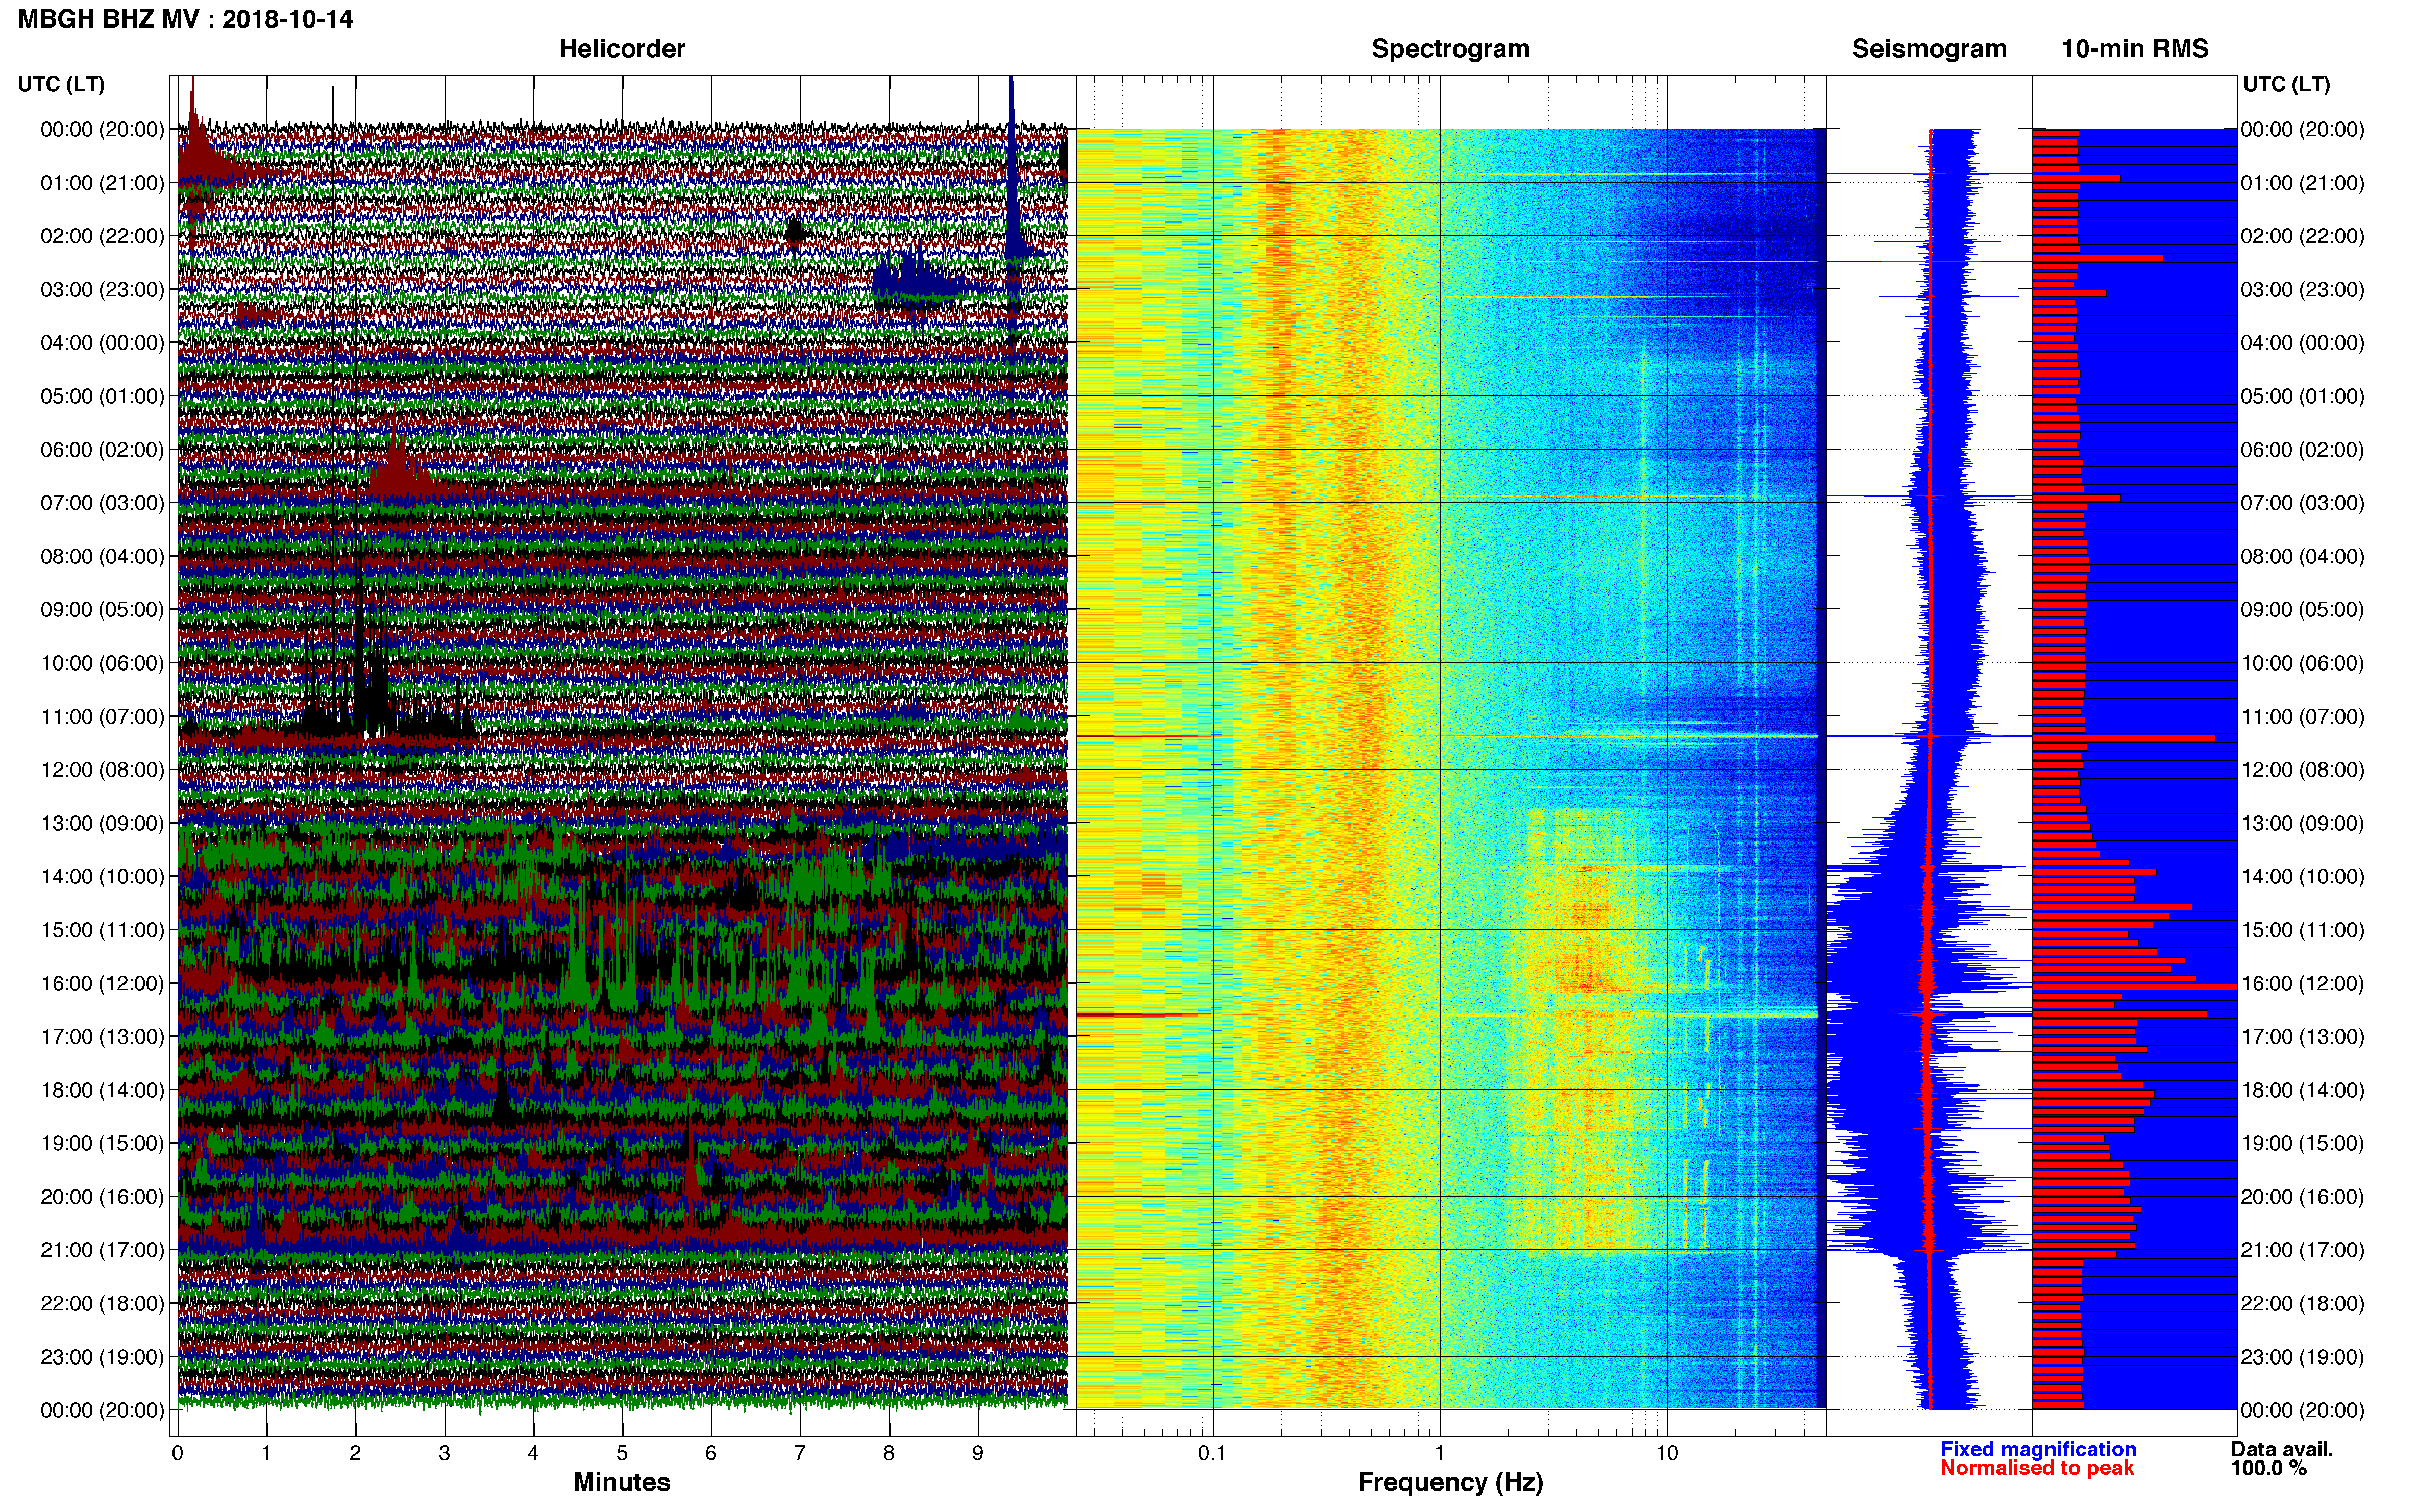The image size is (2419, 1512).
Task: Click the 6 tick on the Minutes axis
Action: [x=711, y=1454]
